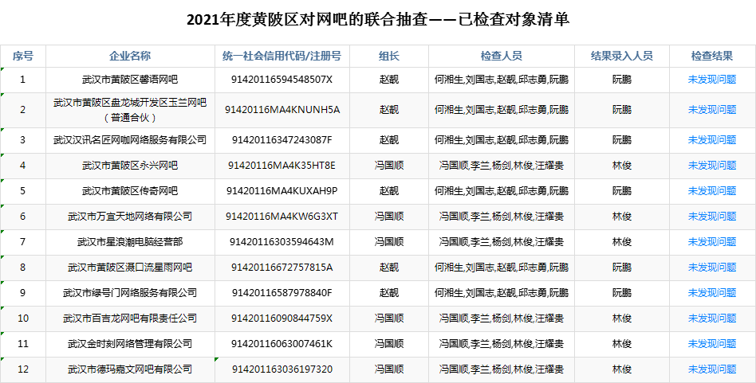Select the 统一社会信用代码/注册号 column header

(x=282, y=56)
